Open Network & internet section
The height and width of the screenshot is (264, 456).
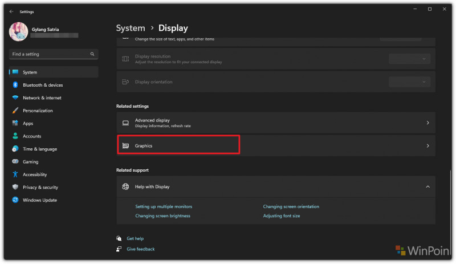54,98
